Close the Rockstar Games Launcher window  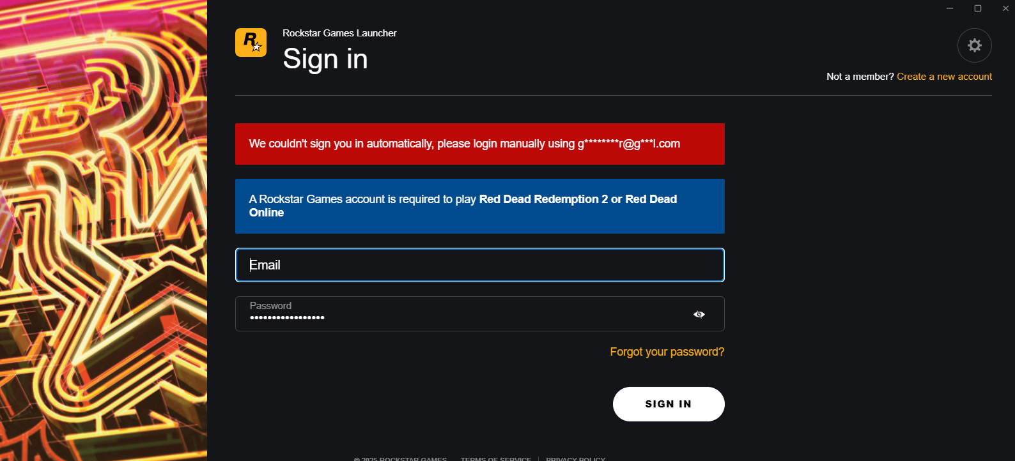click(x=1005, y=8)
